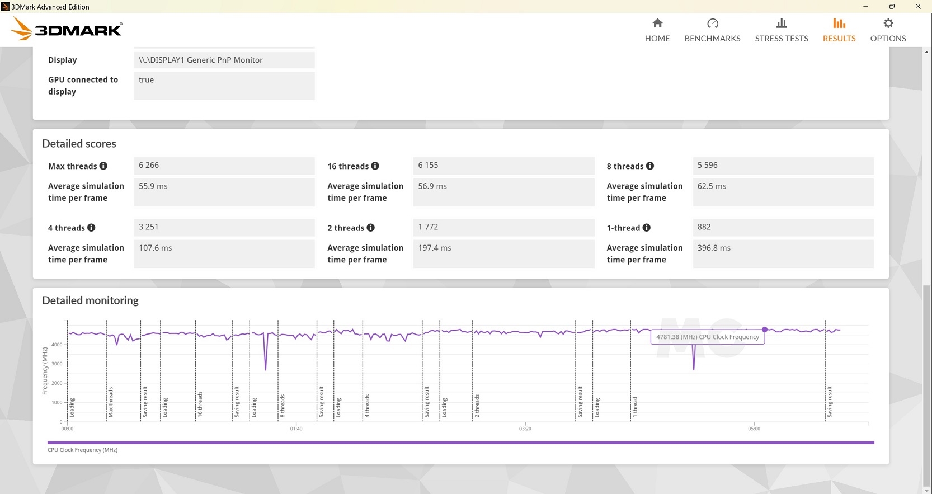This screenshot has height=494, width=932.
Task: Open the Benchmarks tab
Action: (712, 30)
